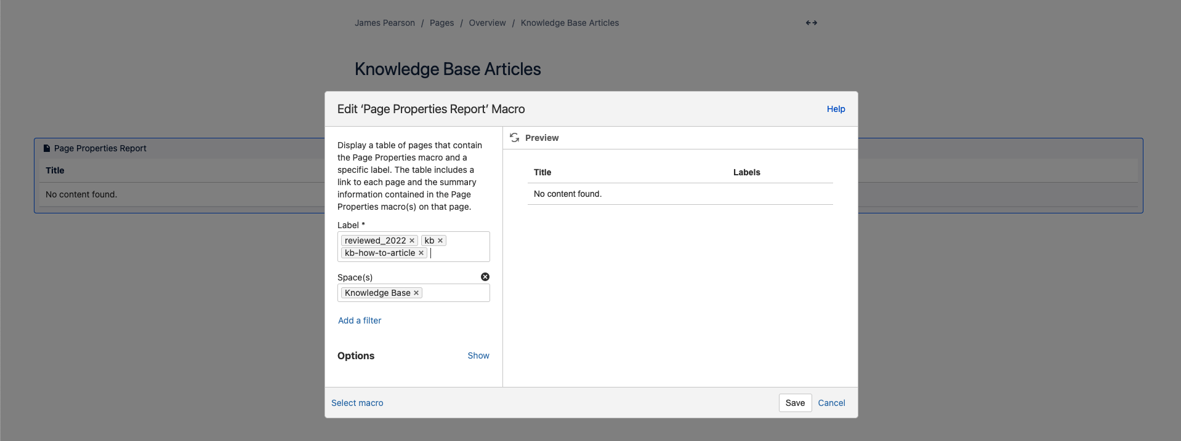Show the Options section
This screenshot has width=1181, height=441.
(x=478, y=356)
